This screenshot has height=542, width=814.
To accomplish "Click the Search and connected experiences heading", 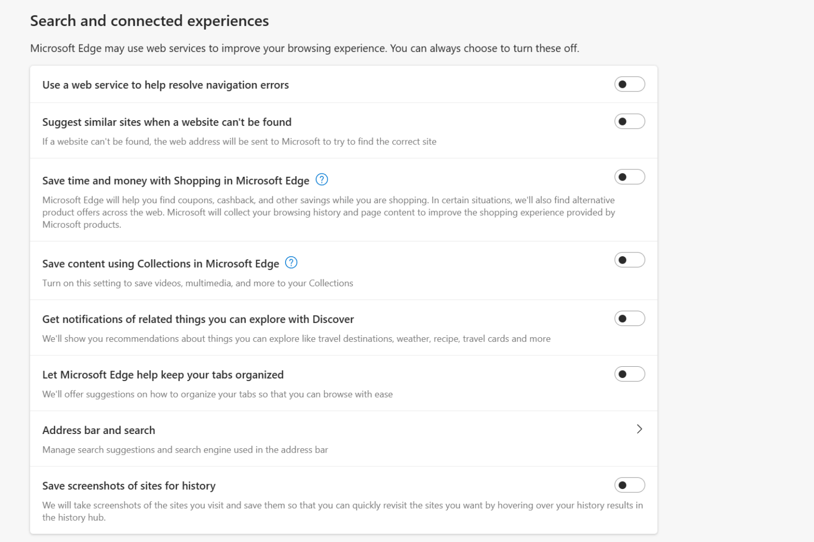I will click(x=149, y=21).
